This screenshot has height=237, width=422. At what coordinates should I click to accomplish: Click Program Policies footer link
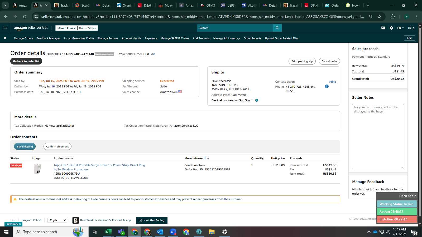click(32, 220)
